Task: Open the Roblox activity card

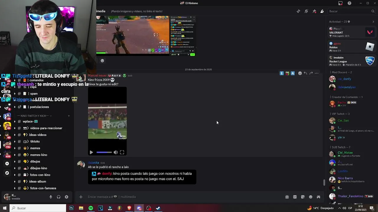Action: pos(352,47)
